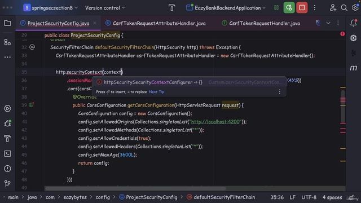361x203 pixels.
Task: Open the http://localhost:4200 link in code
Action: point(216,122)
